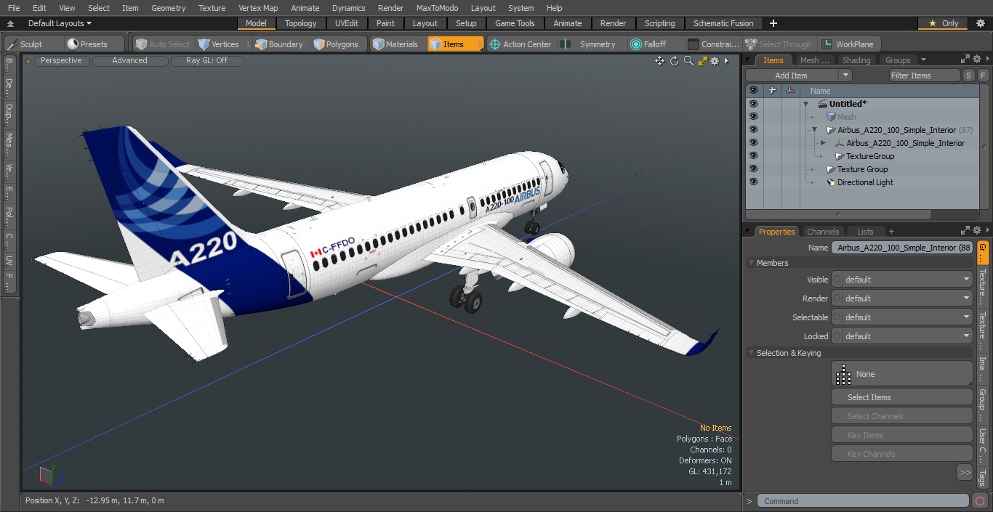Toggle the Only star option
Viewport: 993px width, 512px height.
pos(943,23)
